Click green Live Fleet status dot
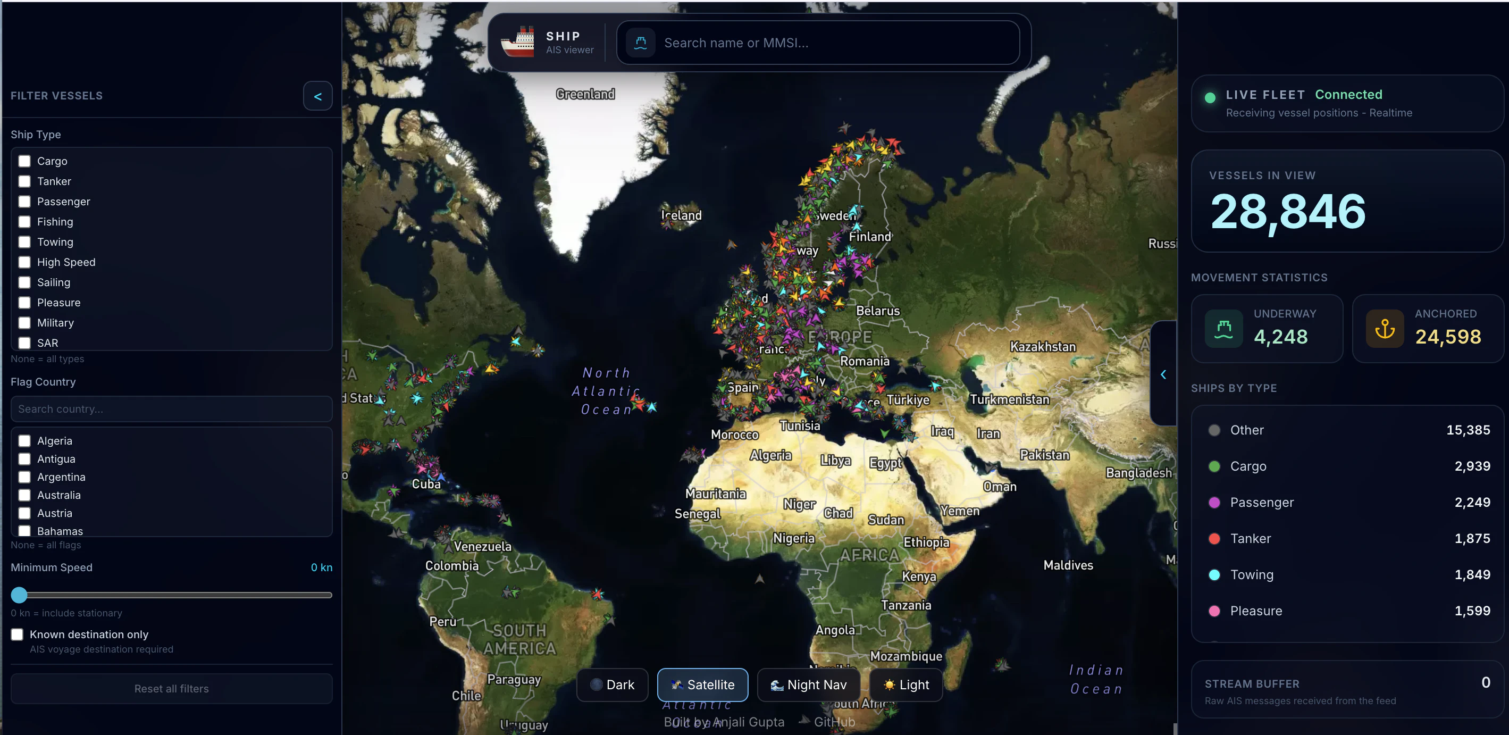Image resolution: width=1509 pixels, height=735 pixels. pyautogui.click(x=1210, y=98)
